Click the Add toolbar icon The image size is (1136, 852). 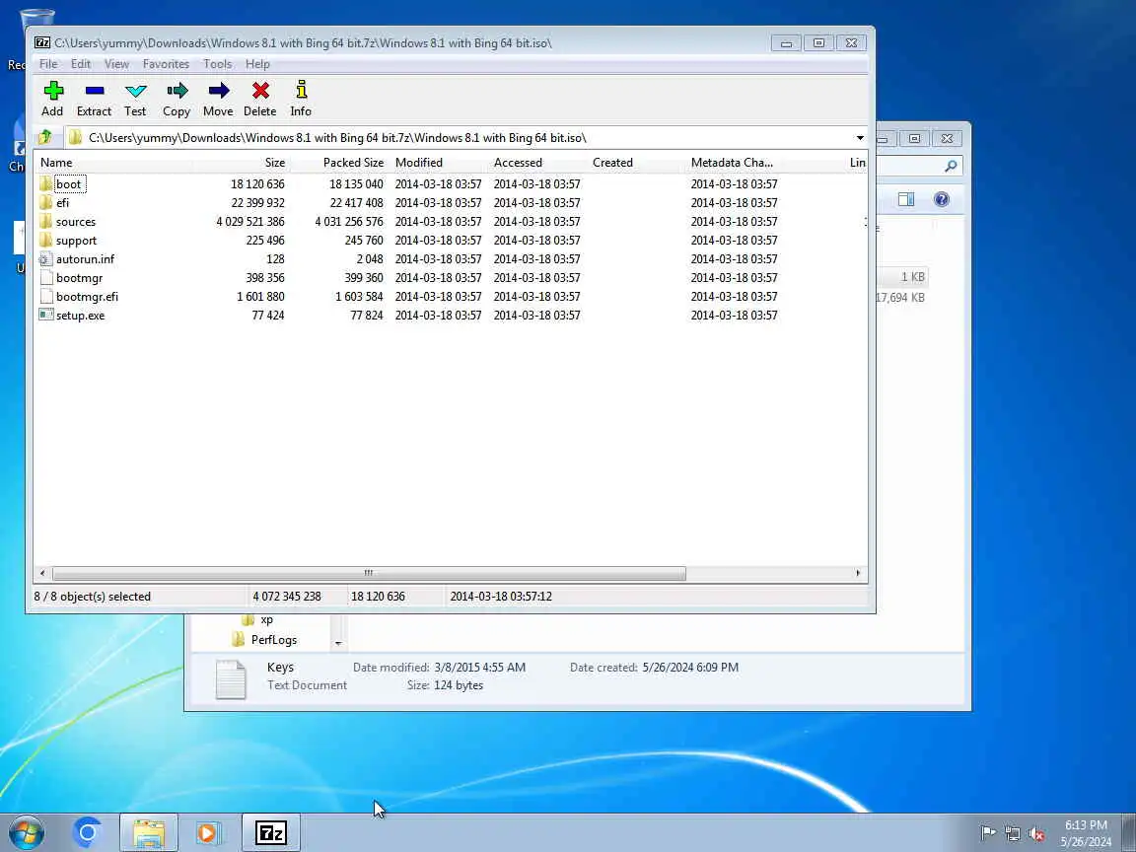click(x=53, y=92)
